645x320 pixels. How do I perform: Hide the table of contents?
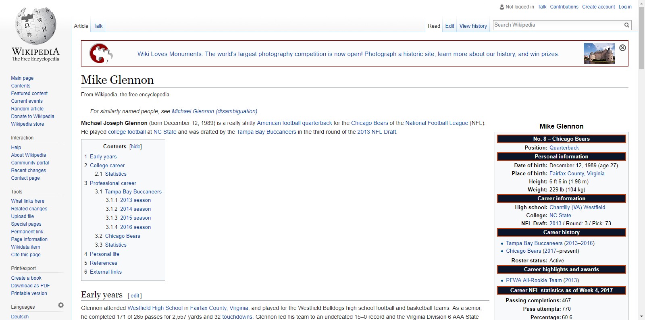click(x=135, y=147)
